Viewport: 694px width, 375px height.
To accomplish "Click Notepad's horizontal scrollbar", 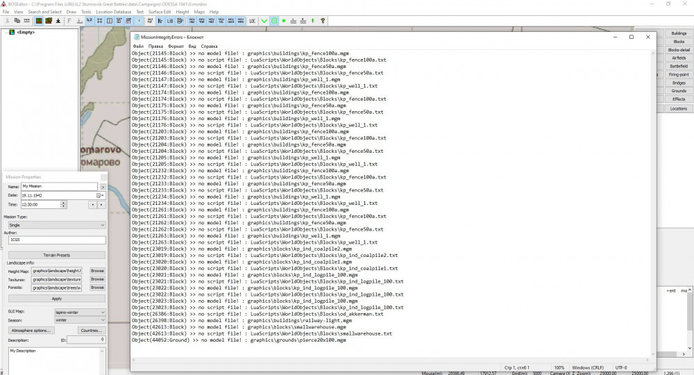I will (x=390, y=360).
